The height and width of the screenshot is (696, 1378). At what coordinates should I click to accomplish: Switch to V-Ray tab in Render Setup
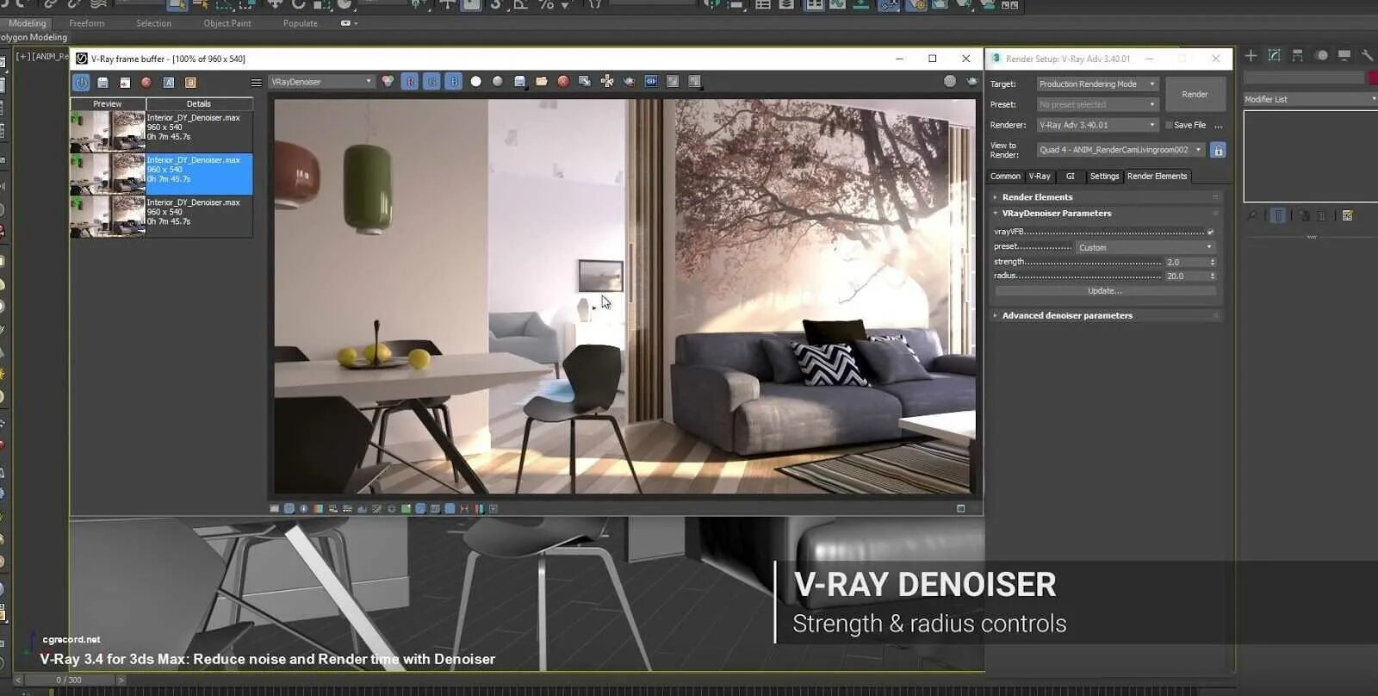click(1040, 177)
